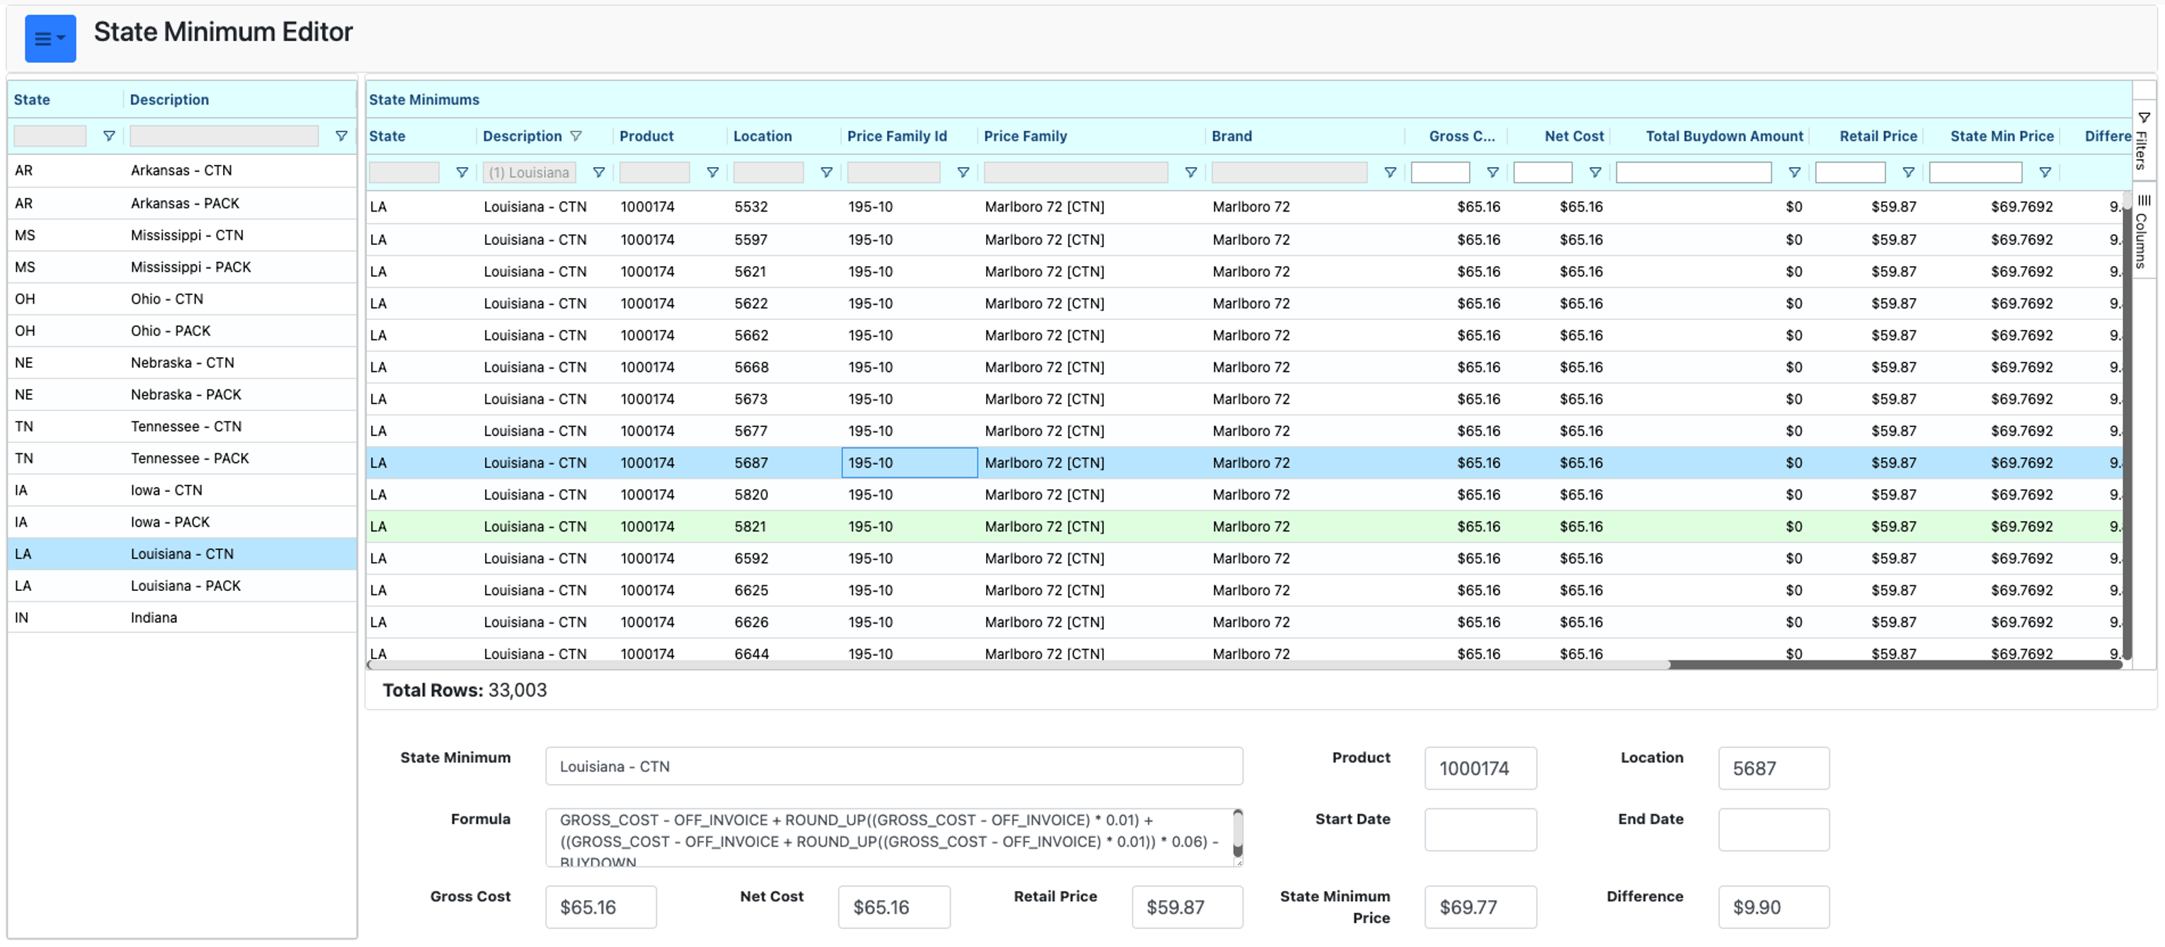
Task: Click filter icon for left Description column
Action: click(x=341, y=136)
